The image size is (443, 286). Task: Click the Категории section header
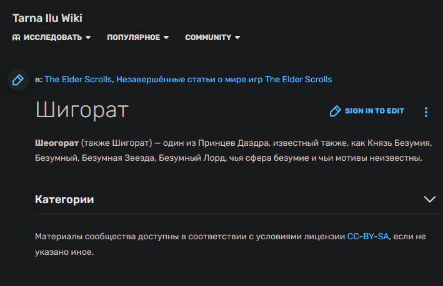(65, 199)
